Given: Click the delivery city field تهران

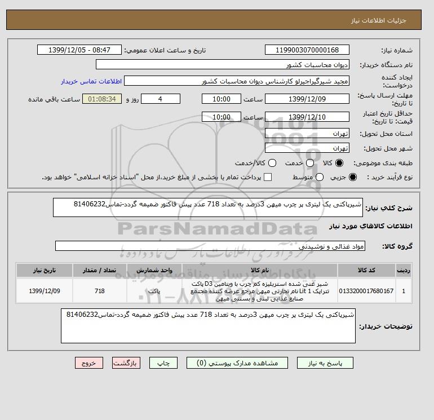Looking at the screenshot, I should 307,148.
